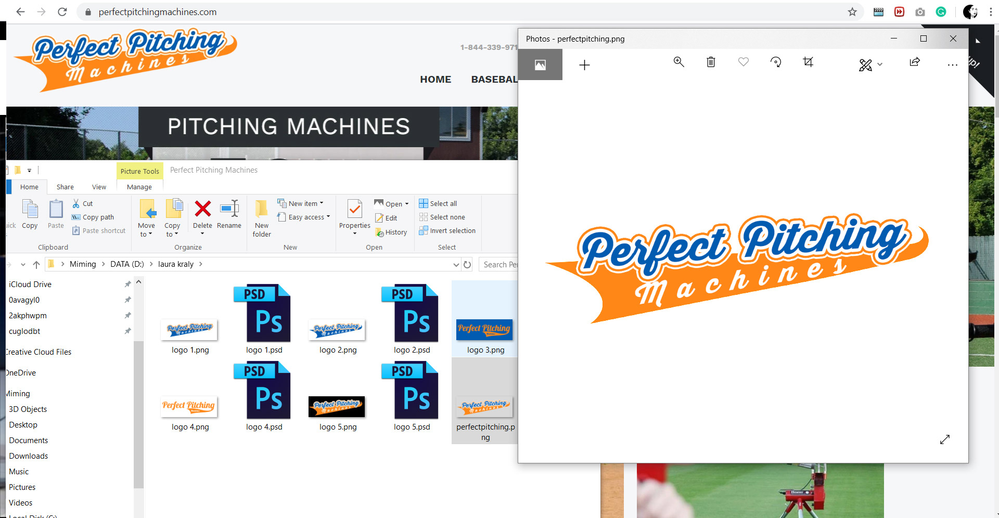
Task: Click Edit in the Open group
Action: [386, 218]
